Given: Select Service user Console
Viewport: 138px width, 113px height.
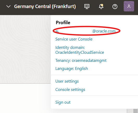Looking at the screenshot, I should click(74, 39).
